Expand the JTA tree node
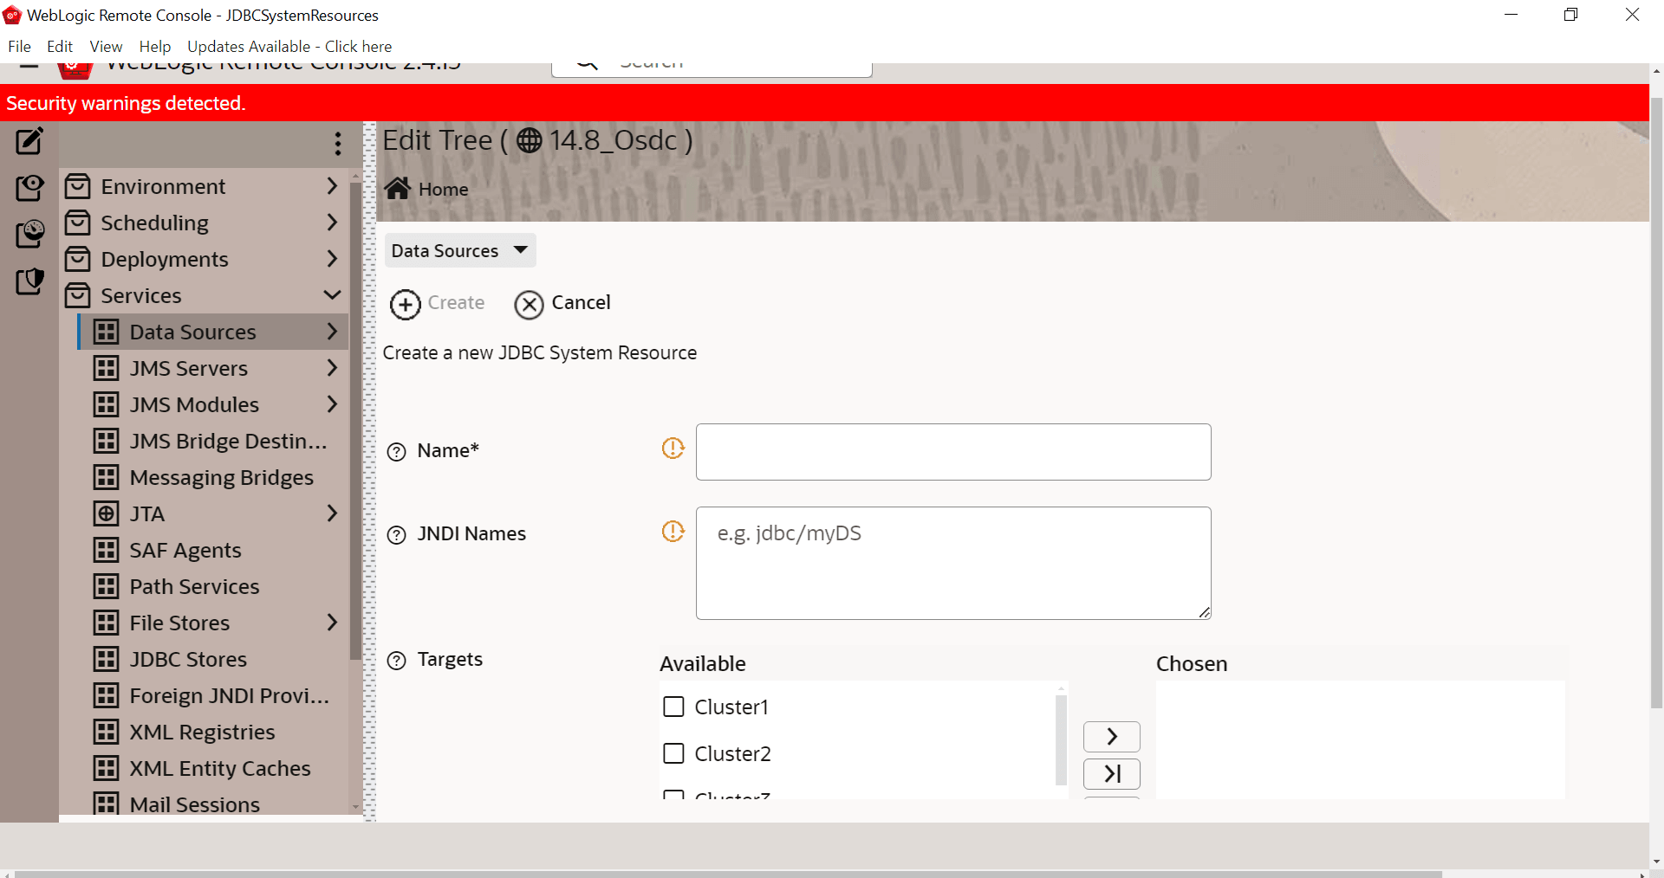 pos(332,513)
